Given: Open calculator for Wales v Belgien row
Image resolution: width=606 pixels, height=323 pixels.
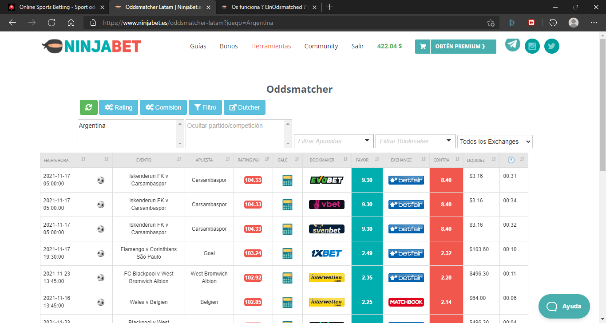Looking at the screenshot, I should [287, 303].
